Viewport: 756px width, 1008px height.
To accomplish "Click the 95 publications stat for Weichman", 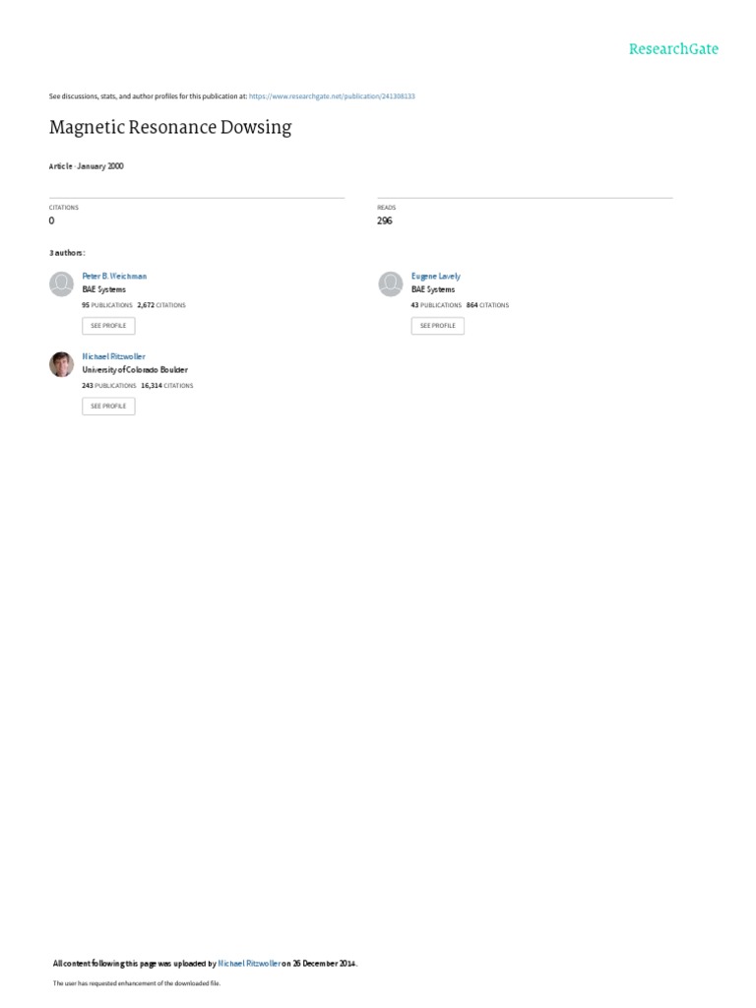I will (x=107, y=305).
